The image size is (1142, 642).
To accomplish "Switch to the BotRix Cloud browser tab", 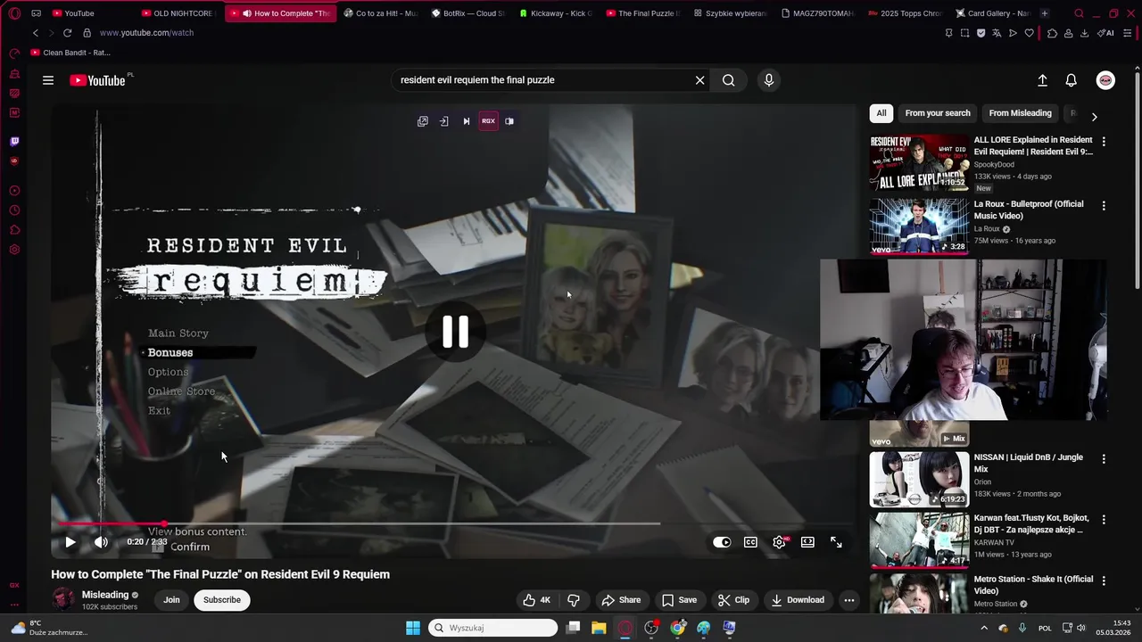I will 468,13.
